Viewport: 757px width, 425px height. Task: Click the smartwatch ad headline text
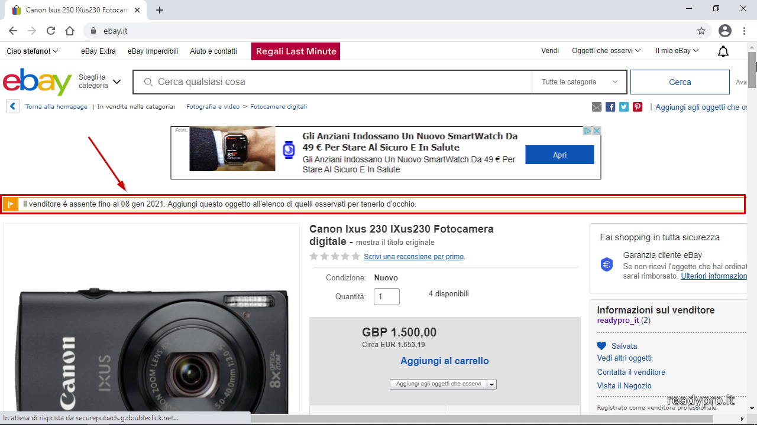click(x=410, y=142)
